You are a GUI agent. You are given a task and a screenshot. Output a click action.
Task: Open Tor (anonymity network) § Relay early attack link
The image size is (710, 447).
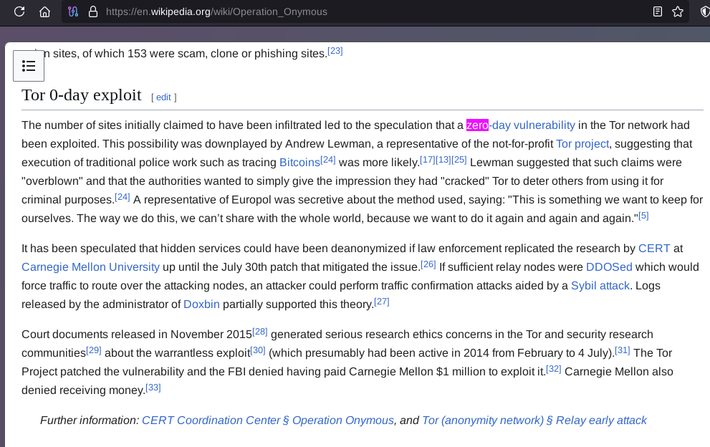(534, 420)
